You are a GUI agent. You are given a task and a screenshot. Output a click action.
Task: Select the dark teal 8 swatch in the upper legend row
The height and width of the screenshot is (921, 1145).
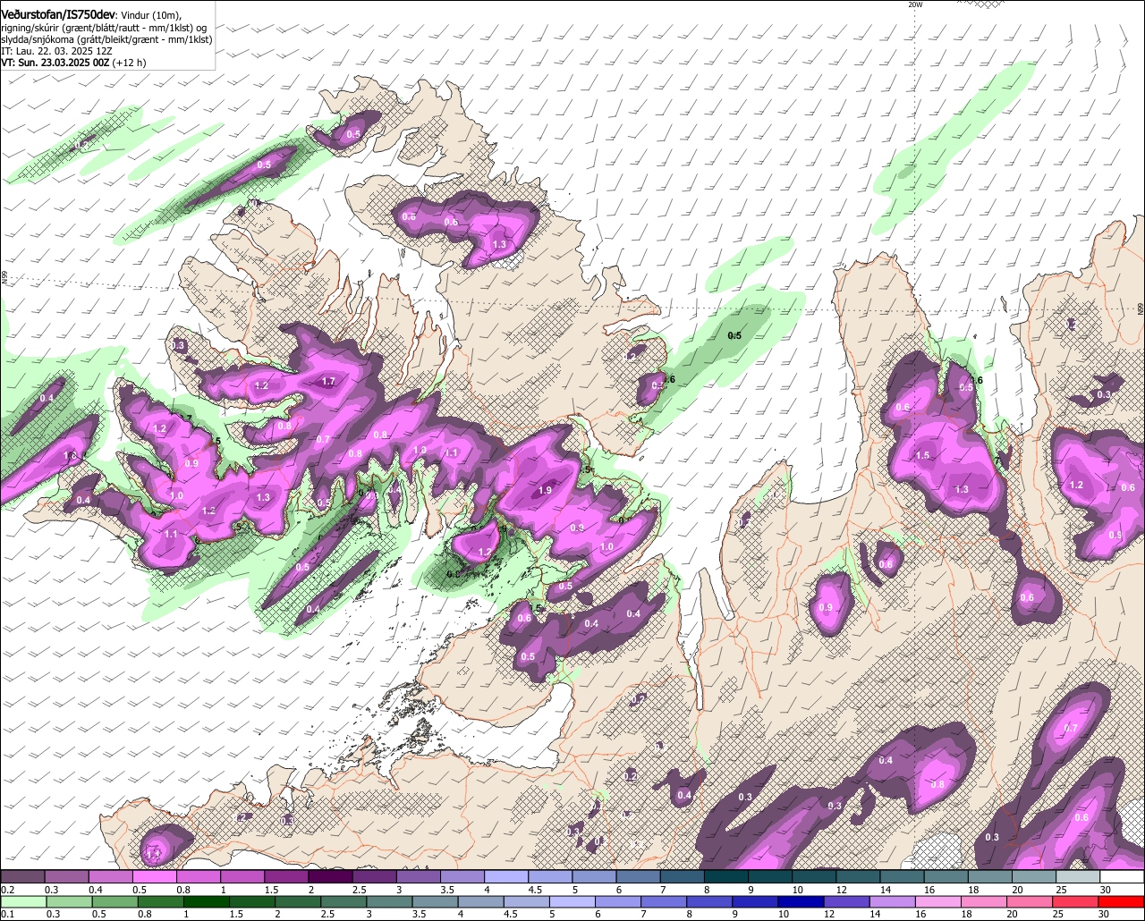click(726, 876)
